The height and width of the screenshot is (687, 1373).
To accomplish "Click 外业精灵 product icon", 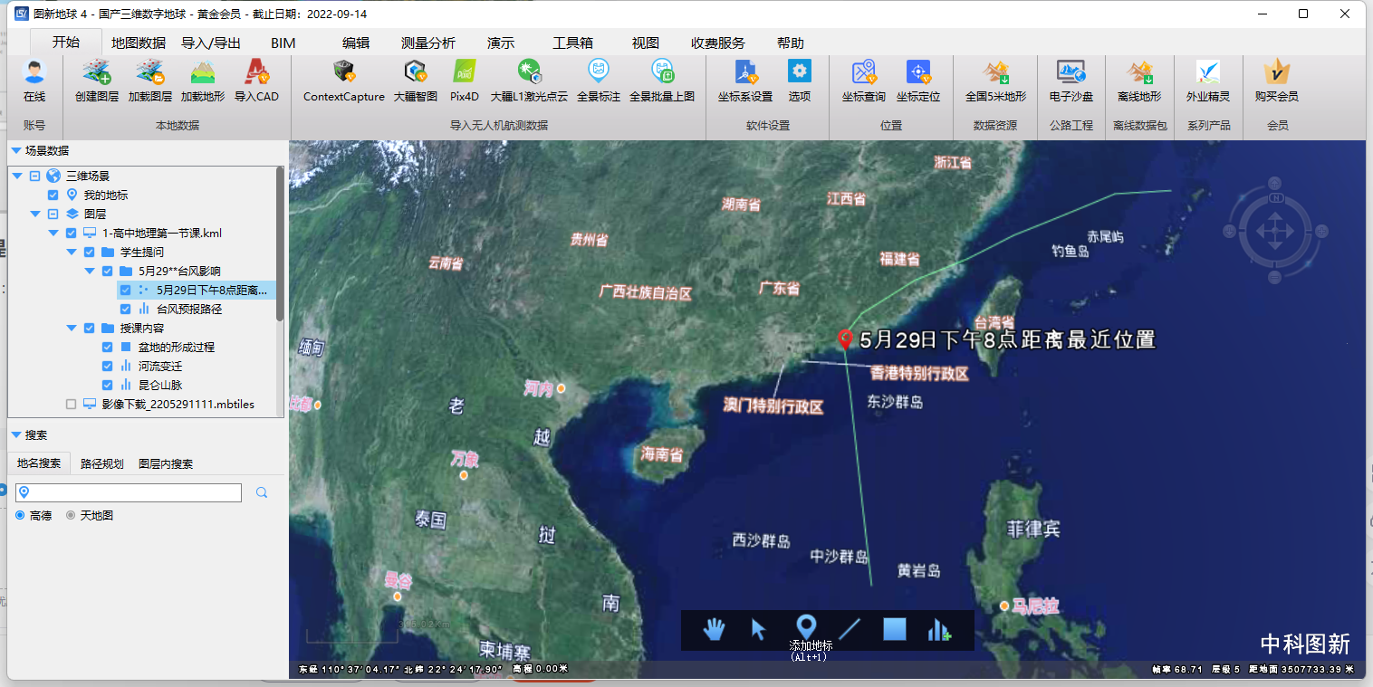I will pos(1208,72).
